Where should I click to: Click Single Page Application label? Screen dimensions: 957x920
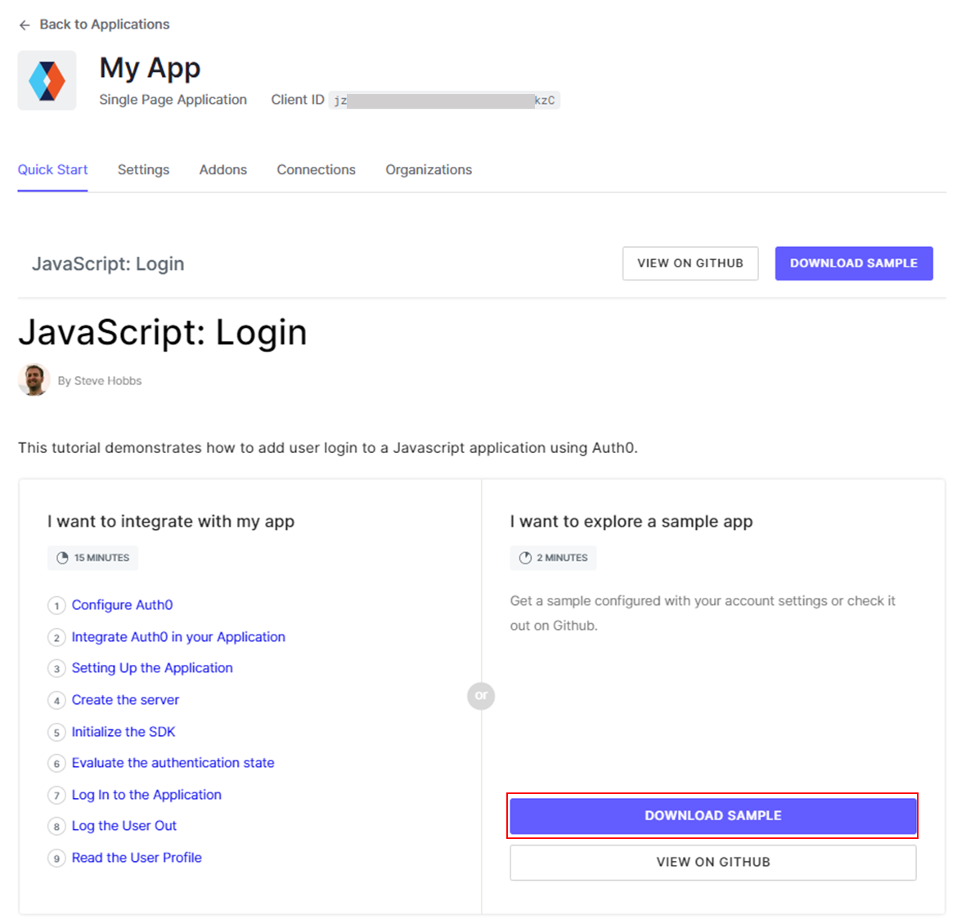click(173, 100)
